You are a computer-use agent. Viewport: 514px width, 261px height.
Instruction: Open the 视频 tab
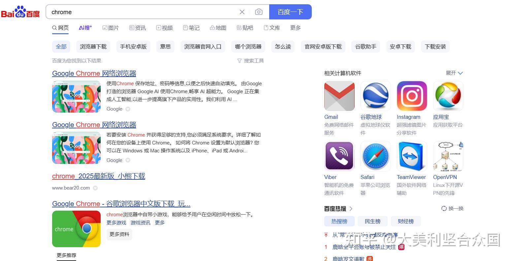(165, 28)
